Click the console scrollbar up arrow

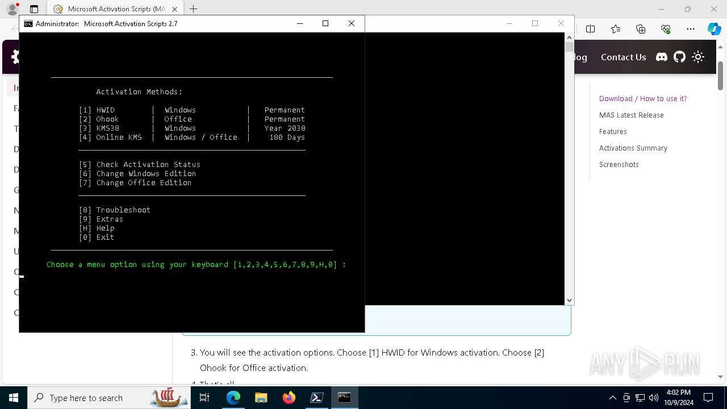pos(569,37)
